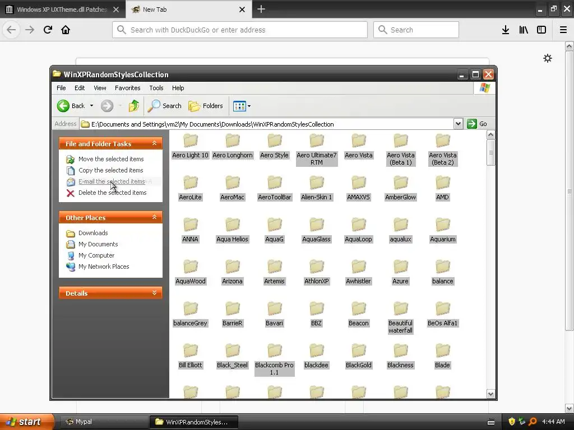This screenshot has height=430, width=574.
Task: Open the File menu
Action: coord(61,88)
